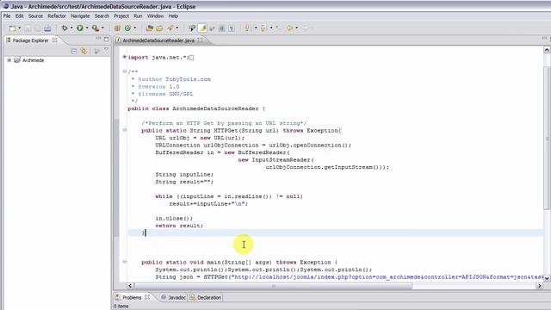
Task: Open the Run menu
Action: 138,16
